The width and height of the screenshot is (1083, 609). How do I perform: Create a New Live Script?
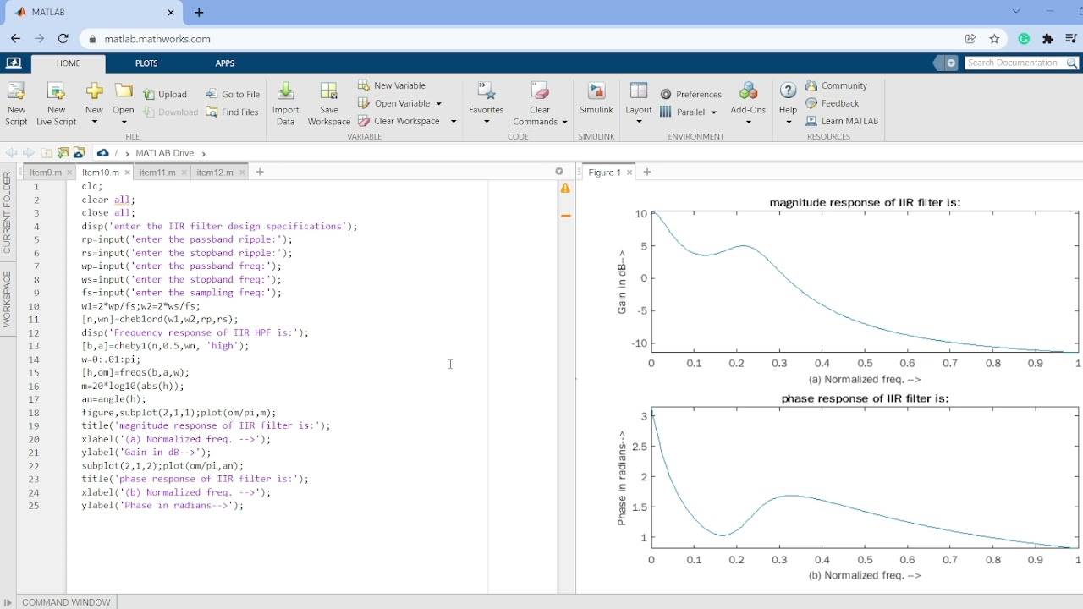point(56,104)
